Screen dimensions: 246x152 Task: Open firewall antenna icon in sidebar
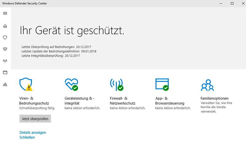pyautogui.click(x=5, y=61)
